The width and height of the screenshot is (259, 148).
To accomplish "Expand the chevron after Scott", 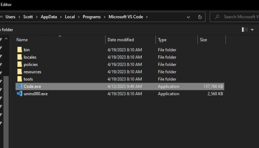I will pos(37,17).
